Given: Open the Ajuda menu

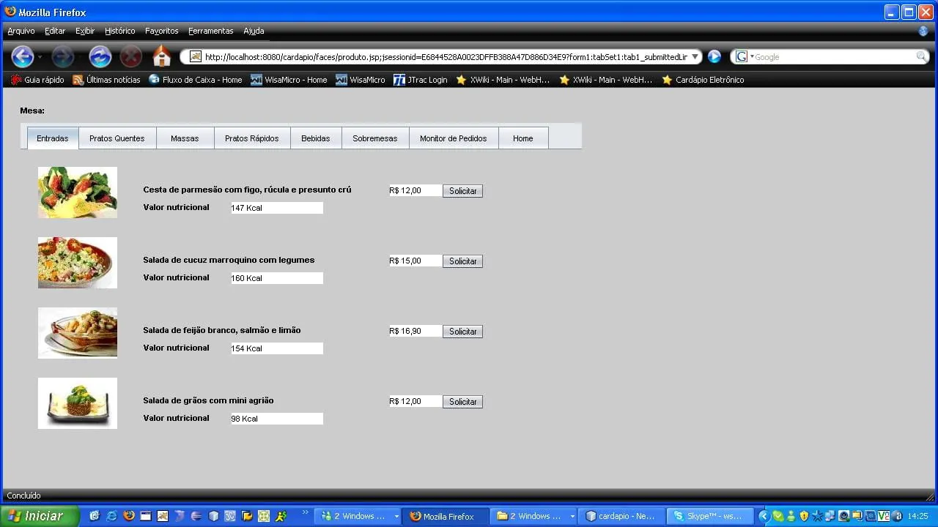Looking at the screenshot, I should click(x=254, y=31).
